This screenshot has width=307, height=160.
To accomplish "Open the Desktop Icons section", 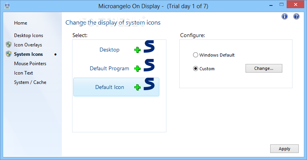I will pos(29,36).
